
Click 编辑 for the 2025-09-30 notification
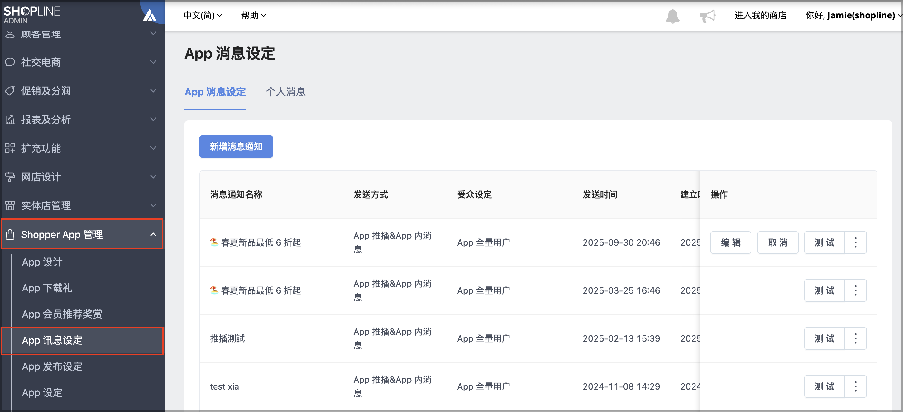click(730, 242)
